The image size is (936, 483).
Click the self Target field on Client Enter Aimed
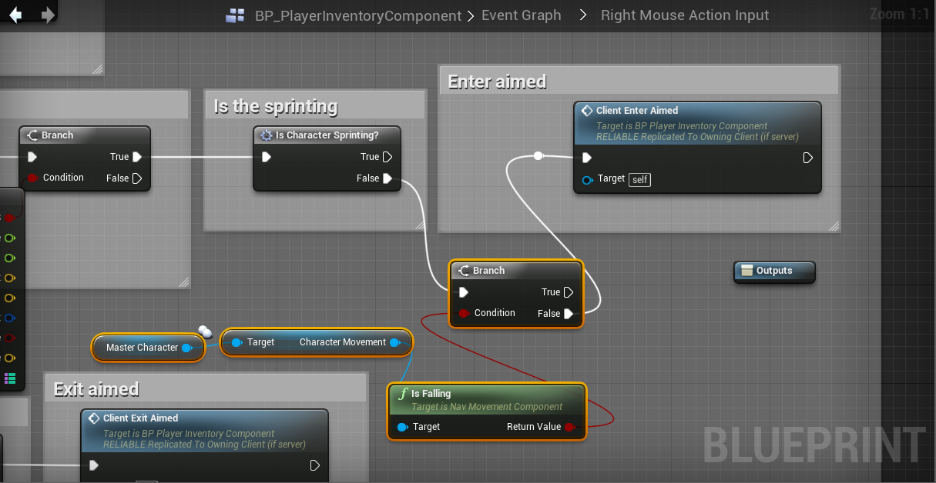[x=639, y=179]
